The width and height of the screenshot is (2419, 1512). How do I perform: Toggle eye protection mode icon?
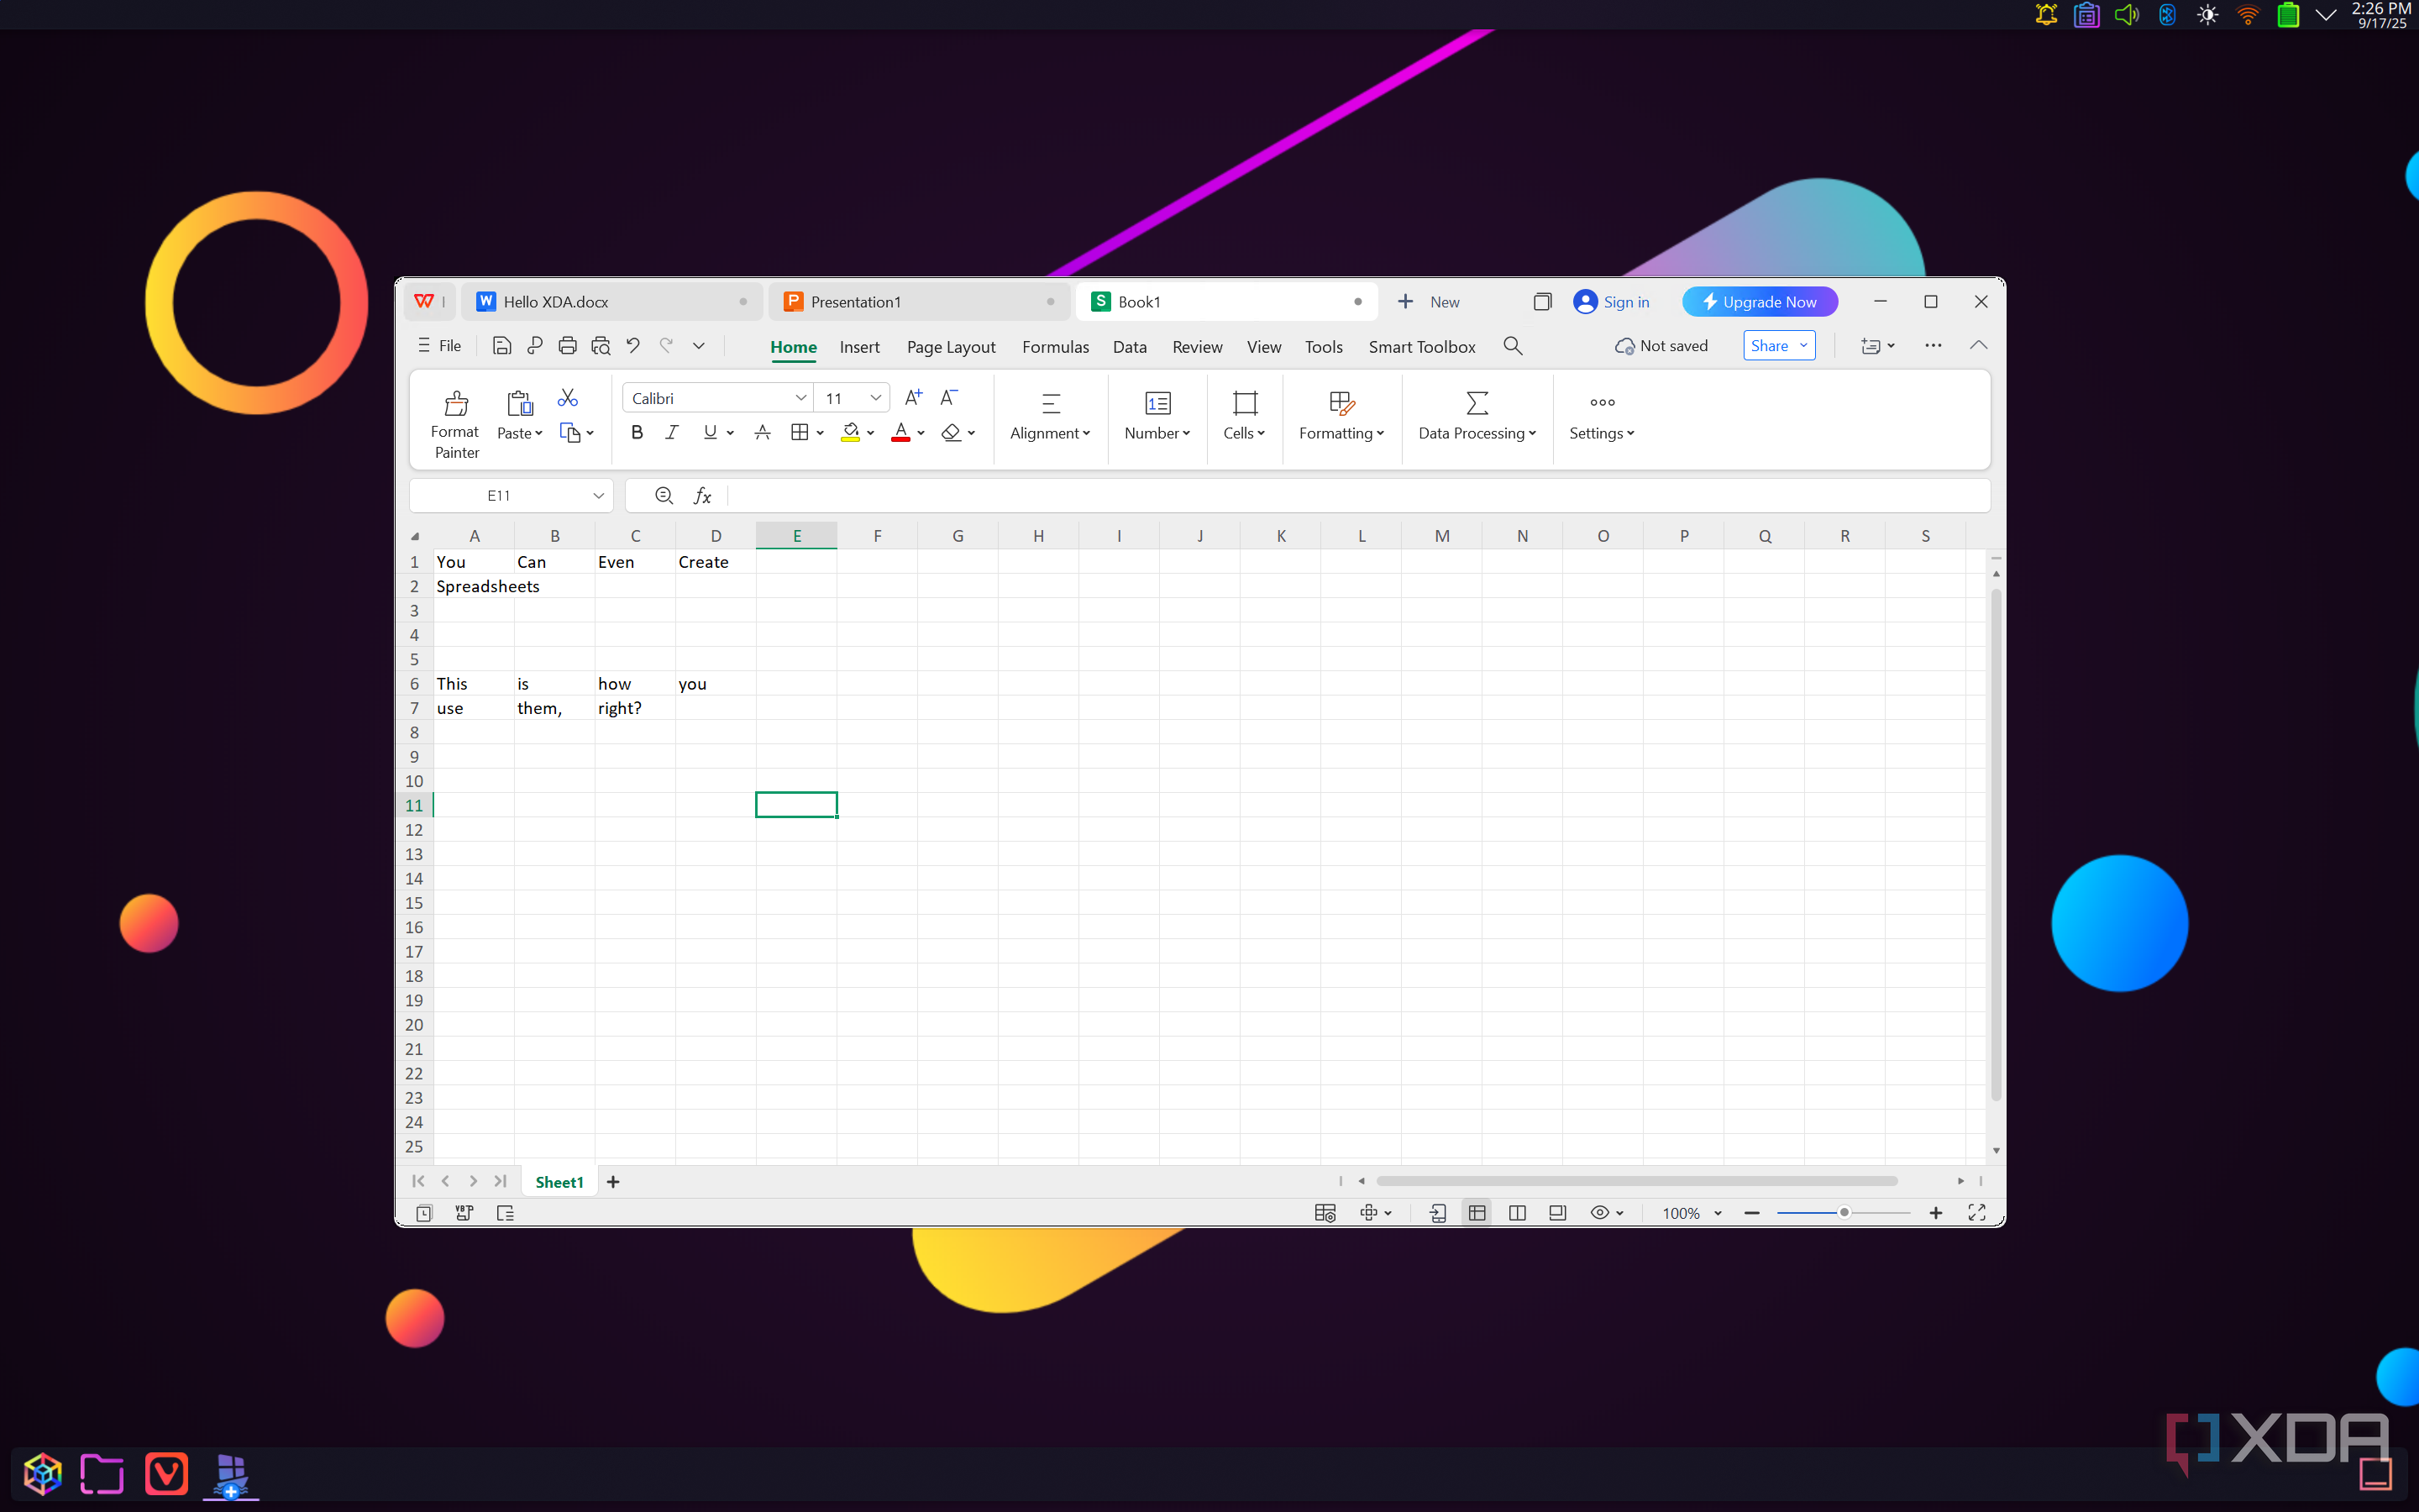pyautogui.click(x=1599, y=1212)
